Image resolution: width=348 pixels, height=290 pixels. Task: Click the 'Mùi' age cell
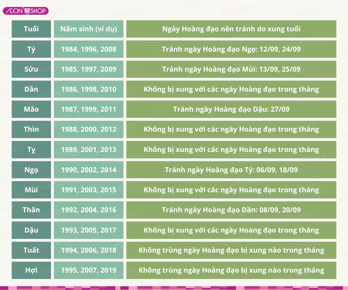coord(31,190)
